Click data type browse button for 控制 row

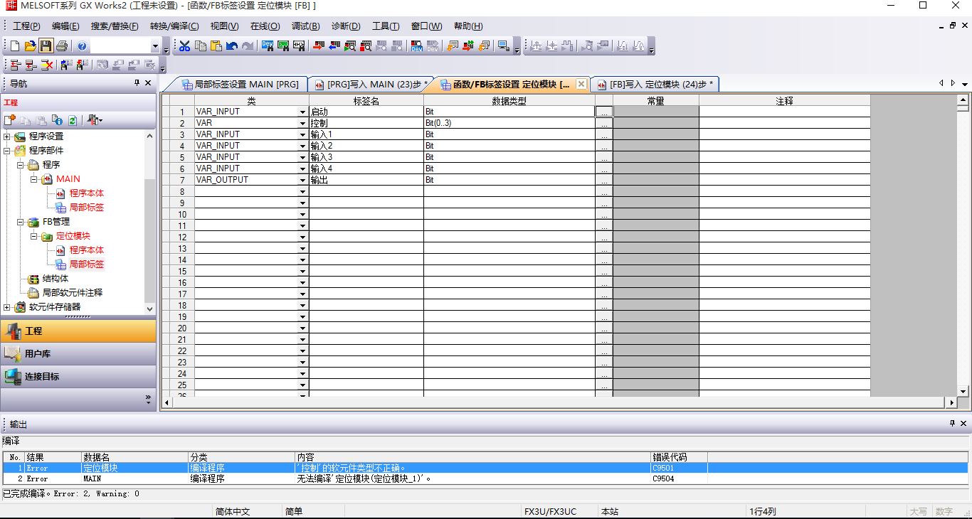pos(603,123)
